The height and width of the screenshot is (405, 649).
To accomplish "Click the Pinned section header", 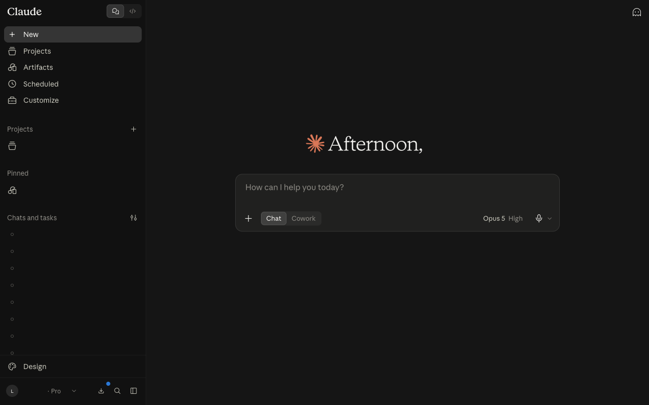I will (18, 173).
